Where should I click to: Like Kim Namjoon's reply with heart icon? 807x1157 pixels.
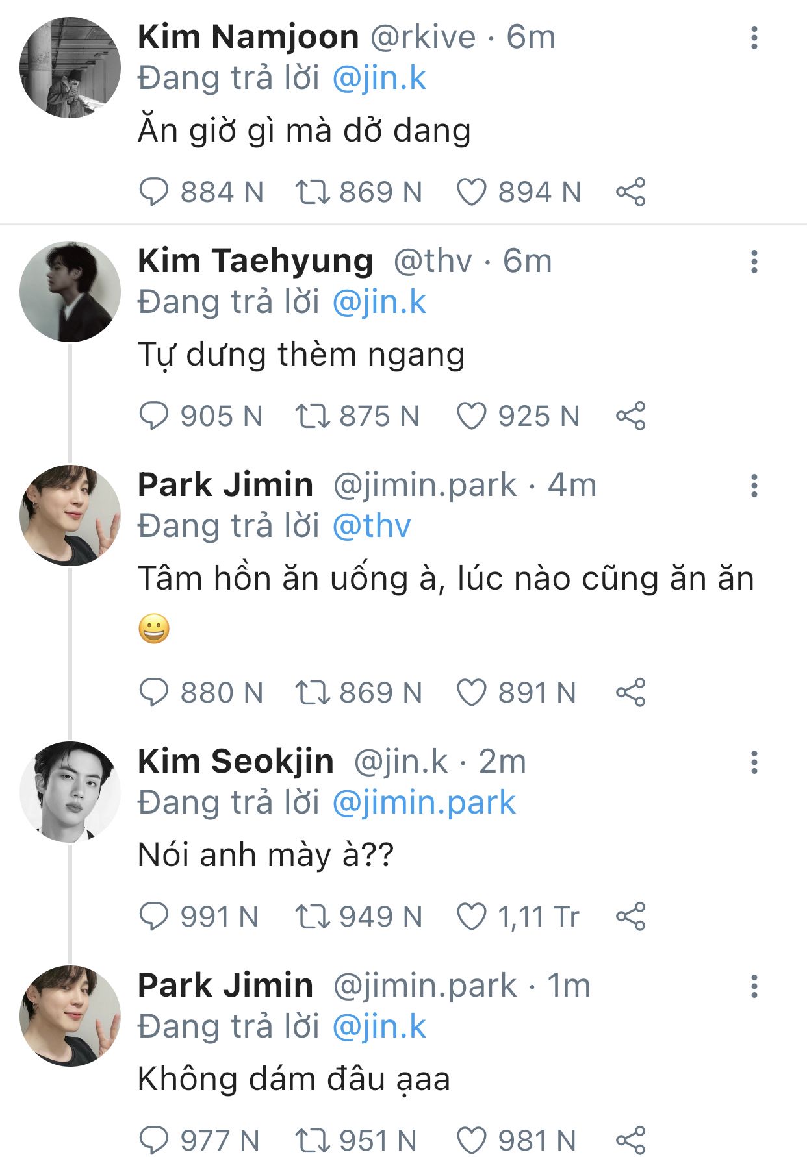tap(472, 192)
